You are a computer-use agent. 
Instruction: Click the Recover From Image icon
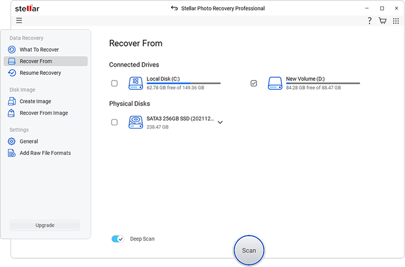click(x=11, y=113)
